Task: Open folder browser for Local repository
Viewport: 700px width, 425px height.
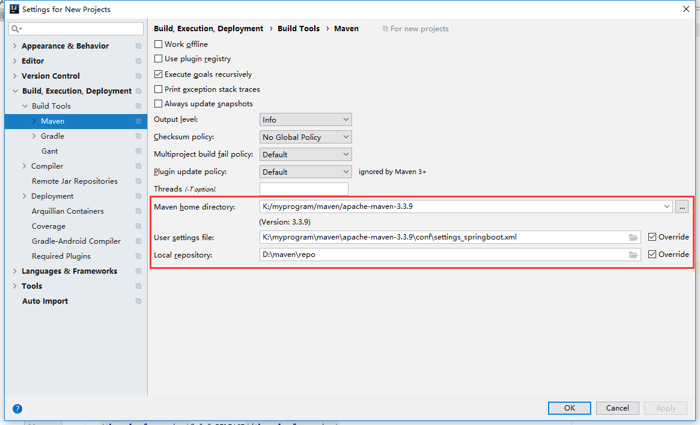Action: 633,255
